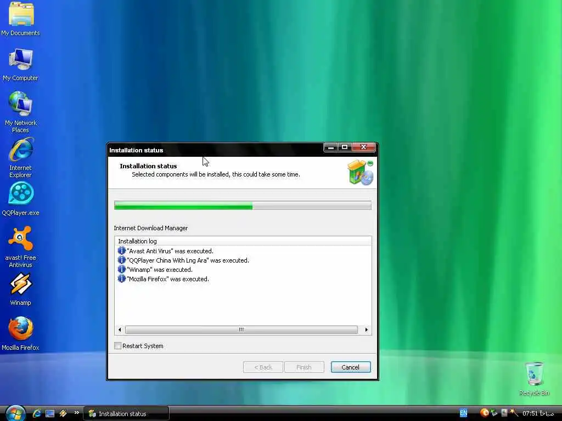
Task: Select the My Computer desktop icon
Action: tap(20, 65)
